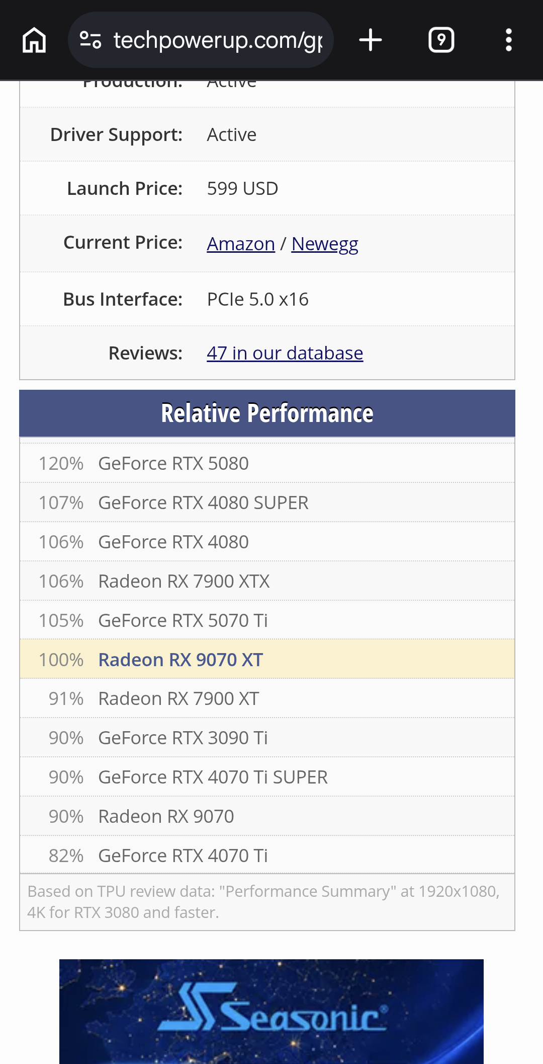Select GeForce RTX 4080 SUPER entry

click(x=267, y=503)
